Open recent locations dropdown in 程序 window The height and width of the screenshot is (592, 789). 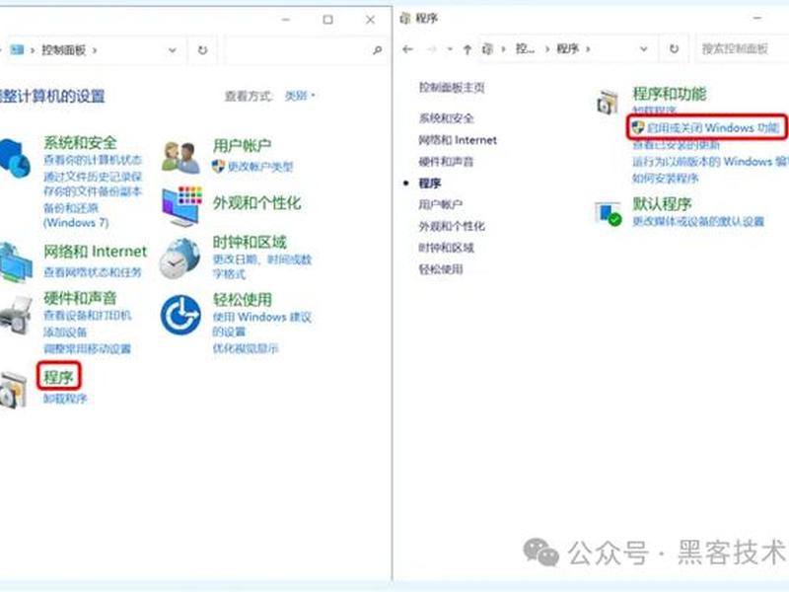[x=450, y=48]
